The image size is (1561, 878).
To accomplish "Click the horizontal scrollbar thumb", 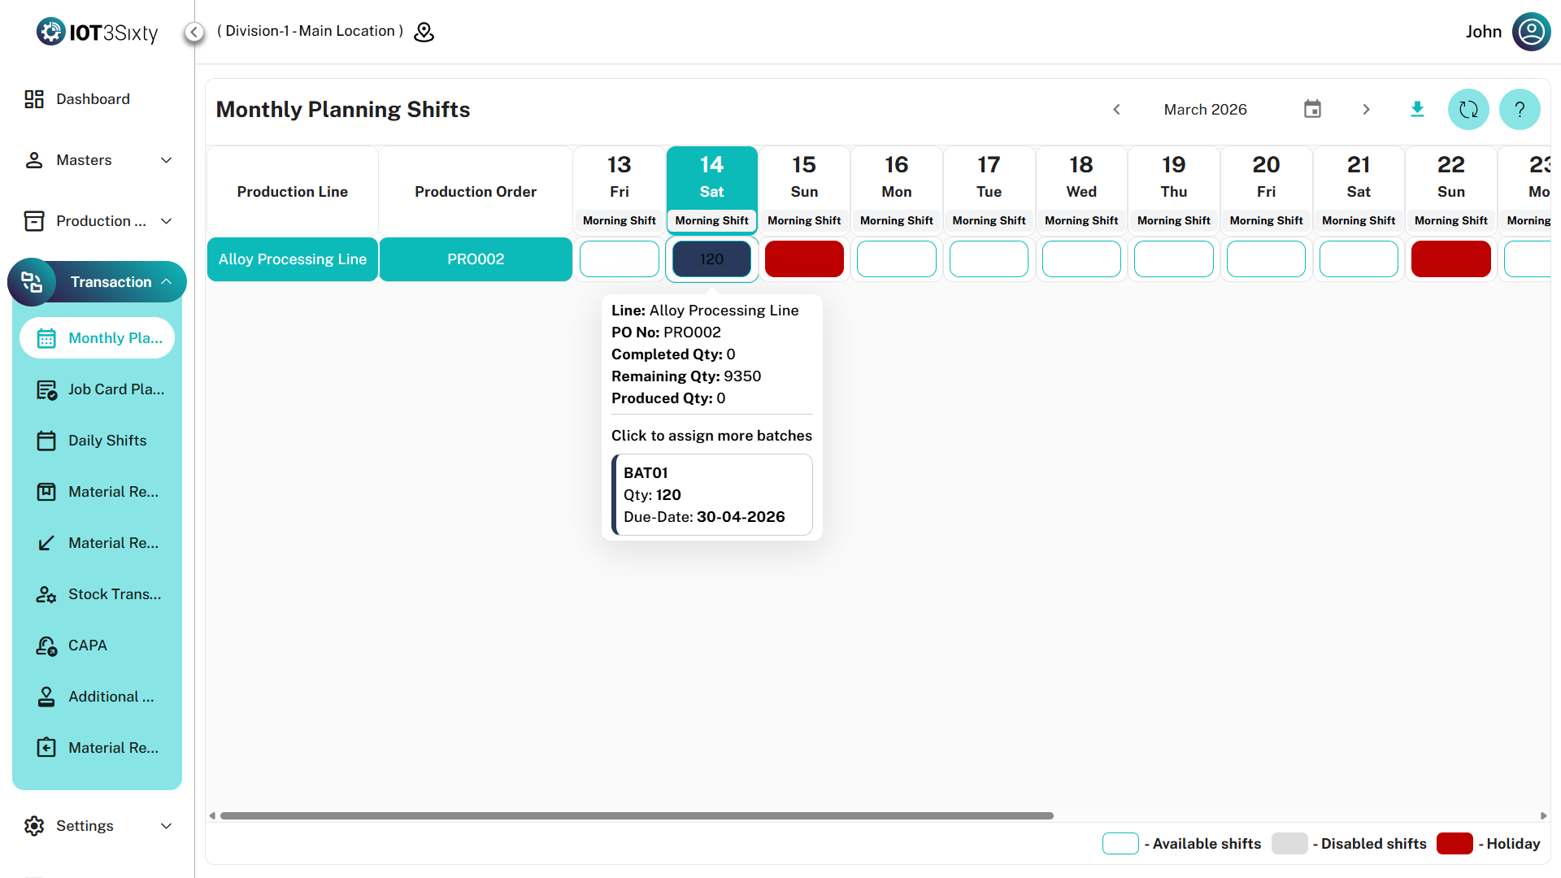I will click(636, 815).
